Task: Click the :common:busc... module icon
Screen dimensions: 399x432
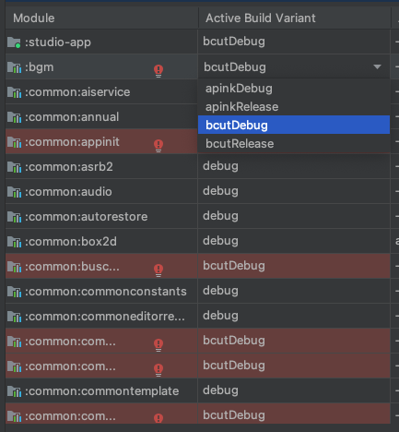Action: [x=14, y=267]
